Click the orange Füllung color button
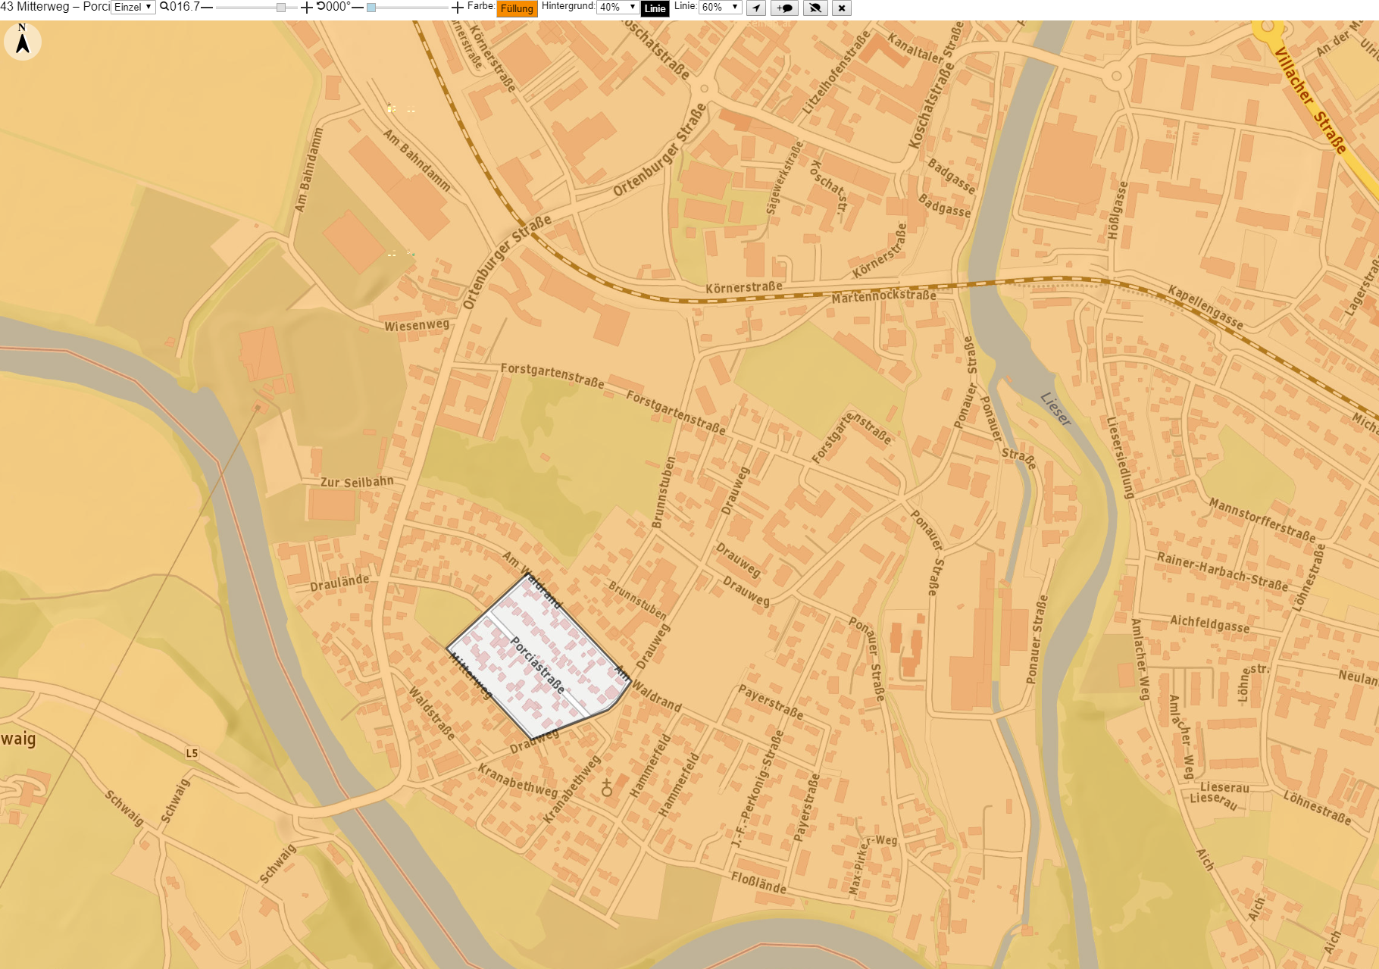 517,8
